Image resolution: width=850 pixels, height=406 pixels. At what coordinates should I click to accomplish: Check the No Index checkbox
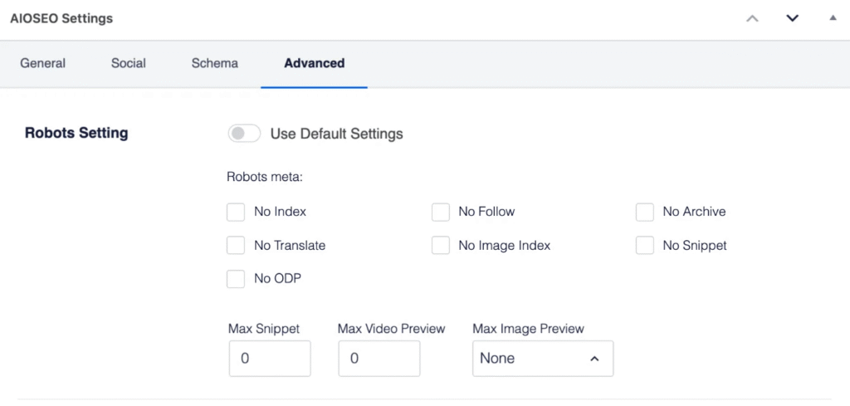coord(236,213)
